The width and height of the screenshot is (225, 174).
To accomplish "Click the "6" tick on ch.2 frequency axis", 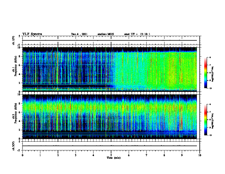I will [20, 112].
